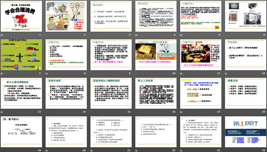
Task: Select slide 20 quiz question thumbnail
Action: click(66, 131)
